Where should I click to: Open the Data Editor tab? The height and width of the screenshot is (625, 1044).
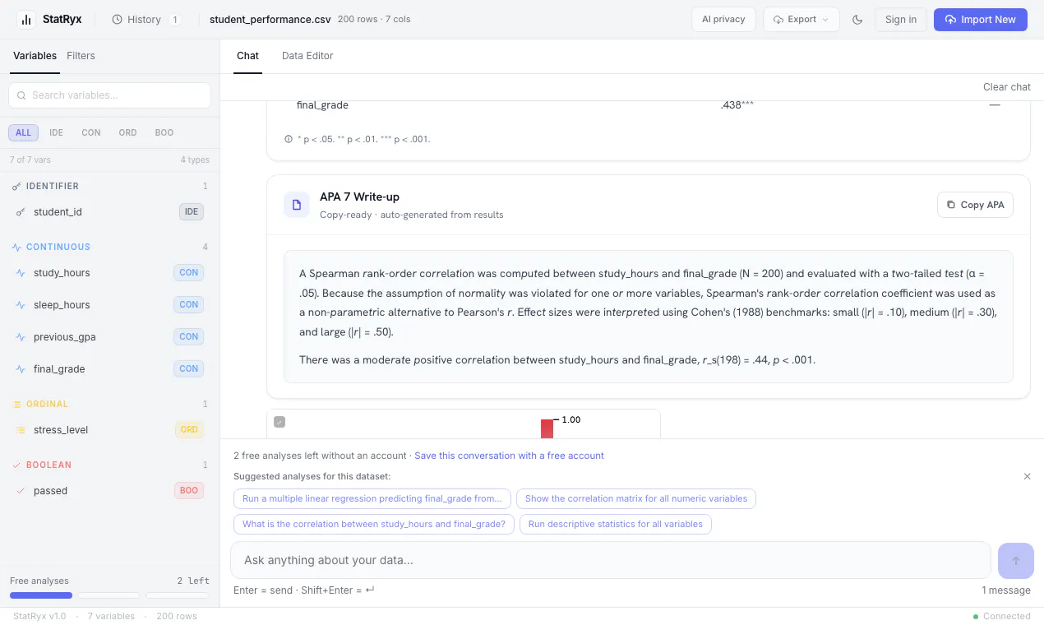(x=307, y=56)
